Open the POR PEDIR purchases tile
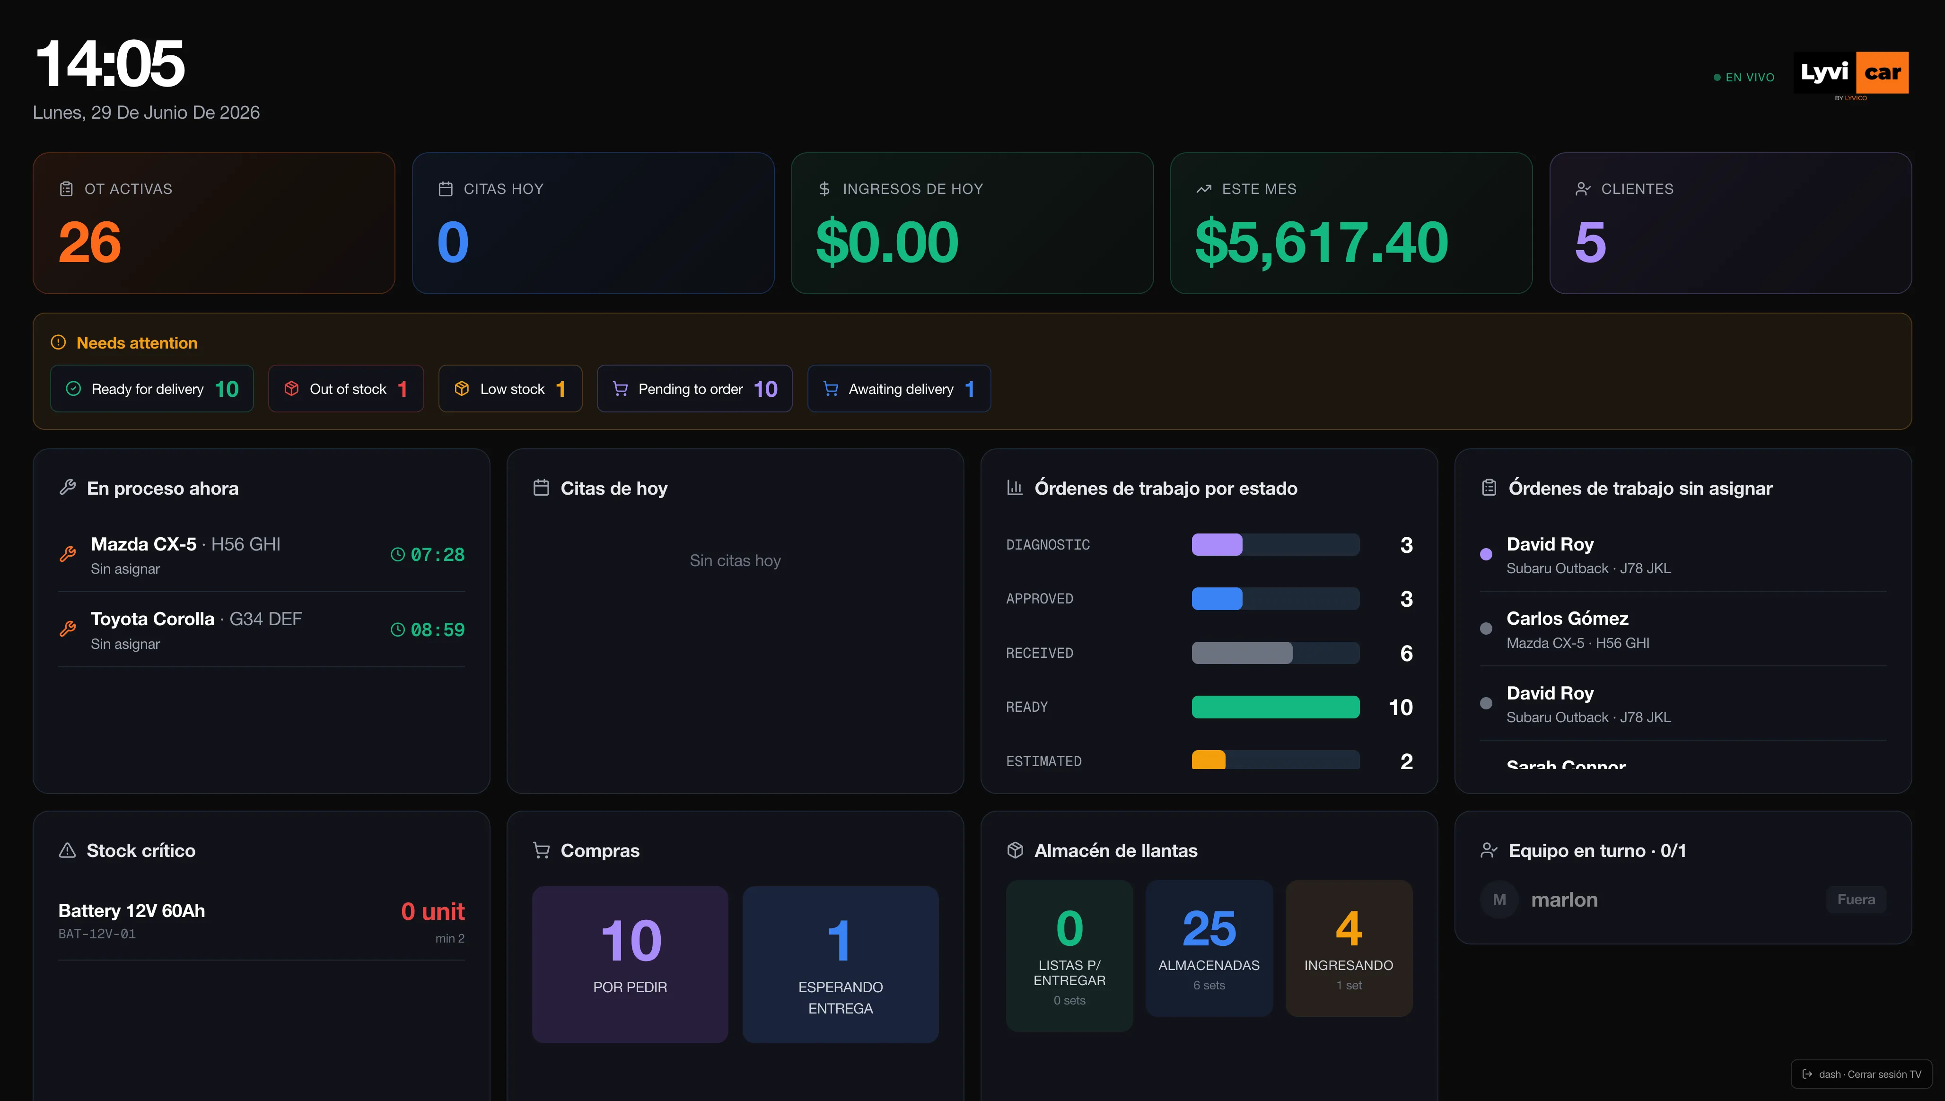 click(x=630, y=964)
